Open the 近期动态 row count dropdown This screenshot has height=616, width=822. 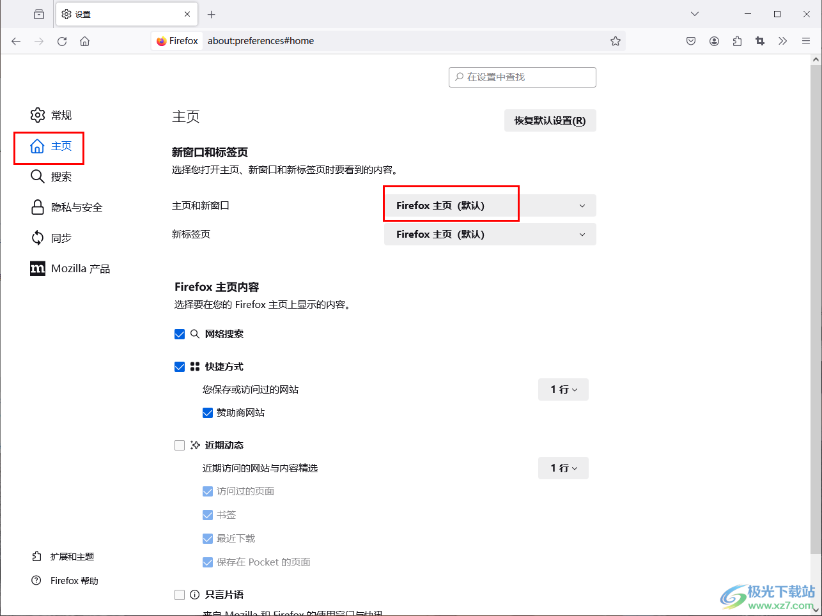[563, 468]
